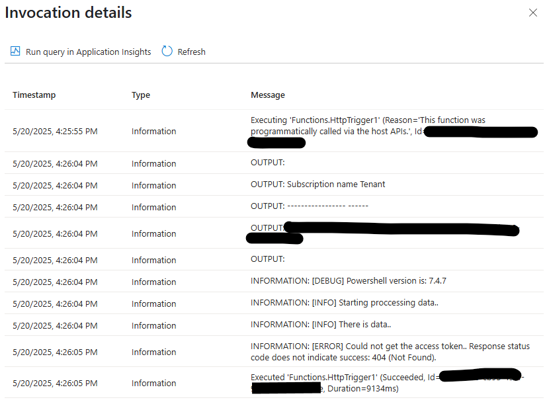Click the first 'Information' type cell
The width and height of the screenshot is (547, 406).
(153, 131)
